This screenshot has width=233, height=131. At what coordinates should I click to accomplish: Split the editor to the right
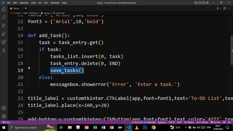225,8
